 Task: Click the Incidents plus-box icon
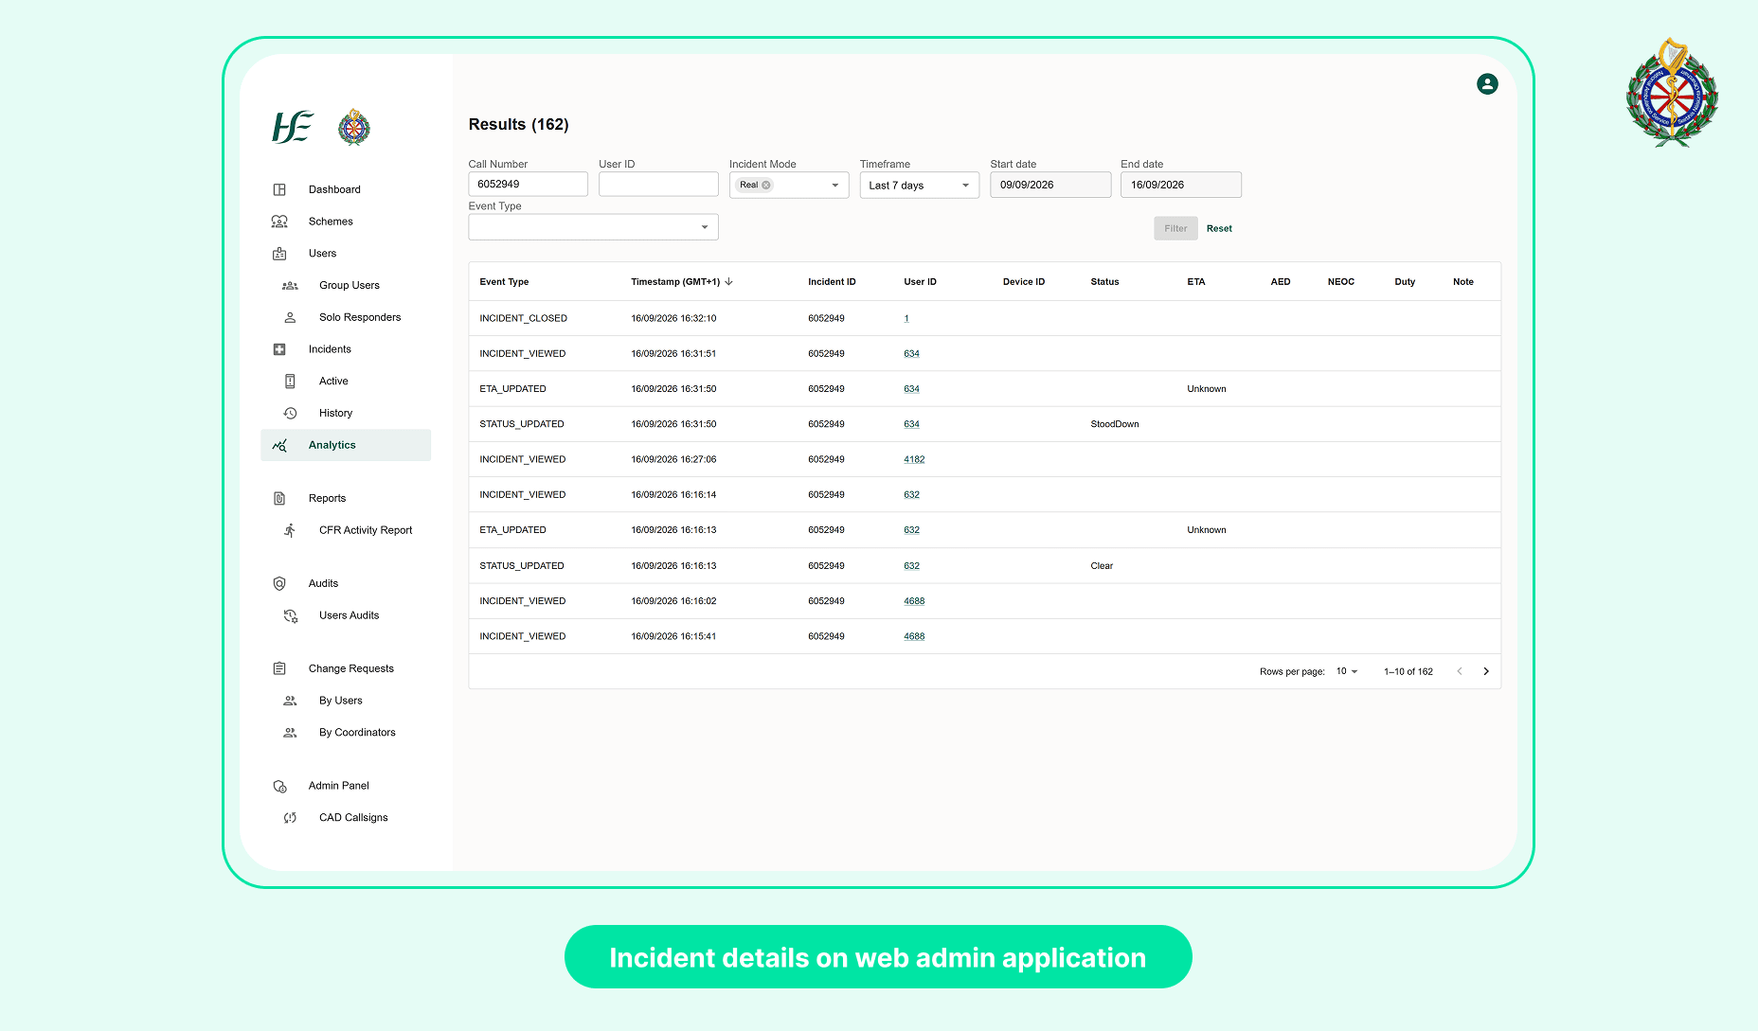(279, 349)
